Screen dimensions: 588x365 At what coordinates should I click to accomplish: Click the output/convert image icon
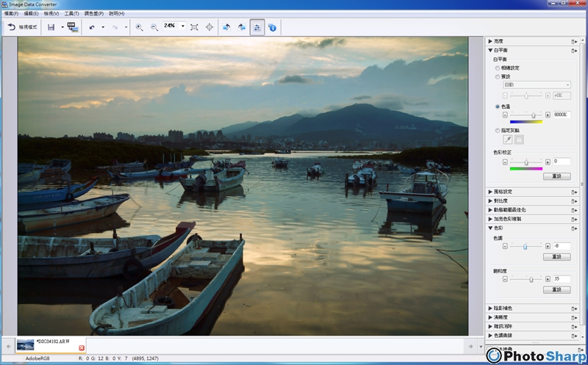tap(72, 27)
